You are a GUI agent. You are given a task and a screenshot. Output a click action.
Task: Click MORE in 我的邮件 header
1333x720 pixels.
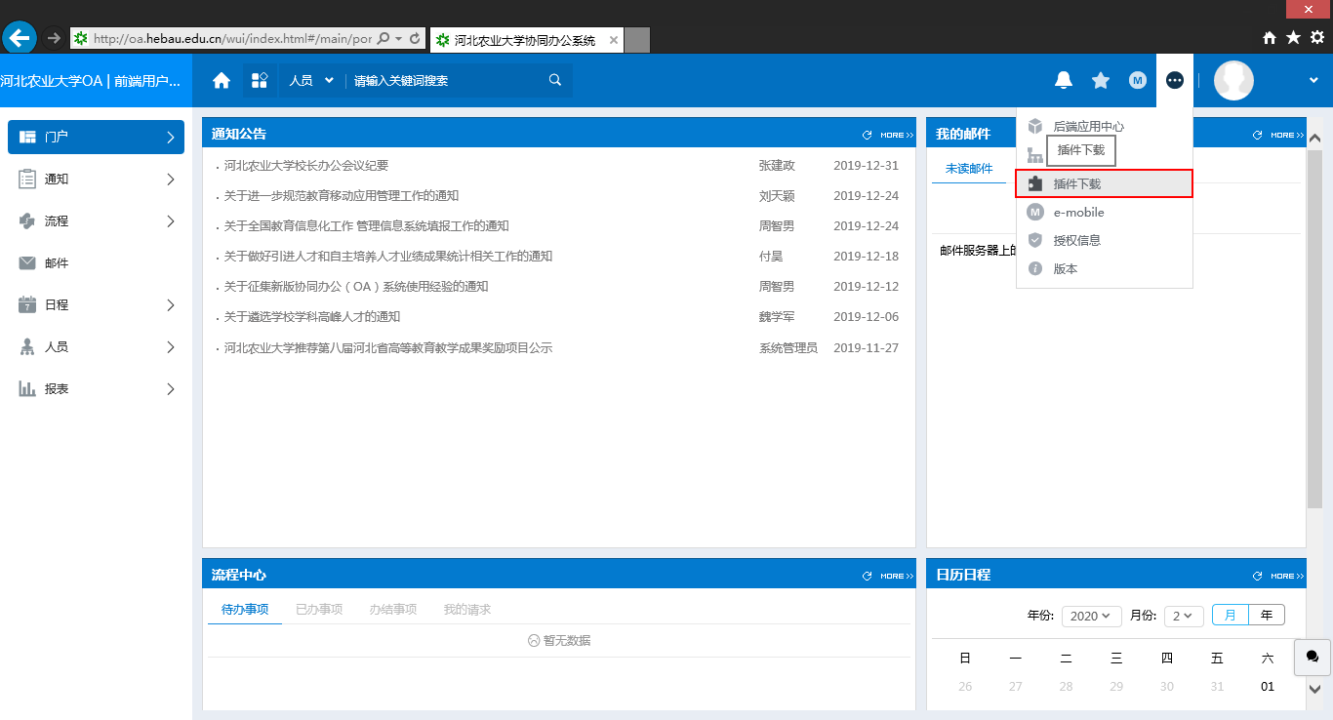coord(1286,135)
